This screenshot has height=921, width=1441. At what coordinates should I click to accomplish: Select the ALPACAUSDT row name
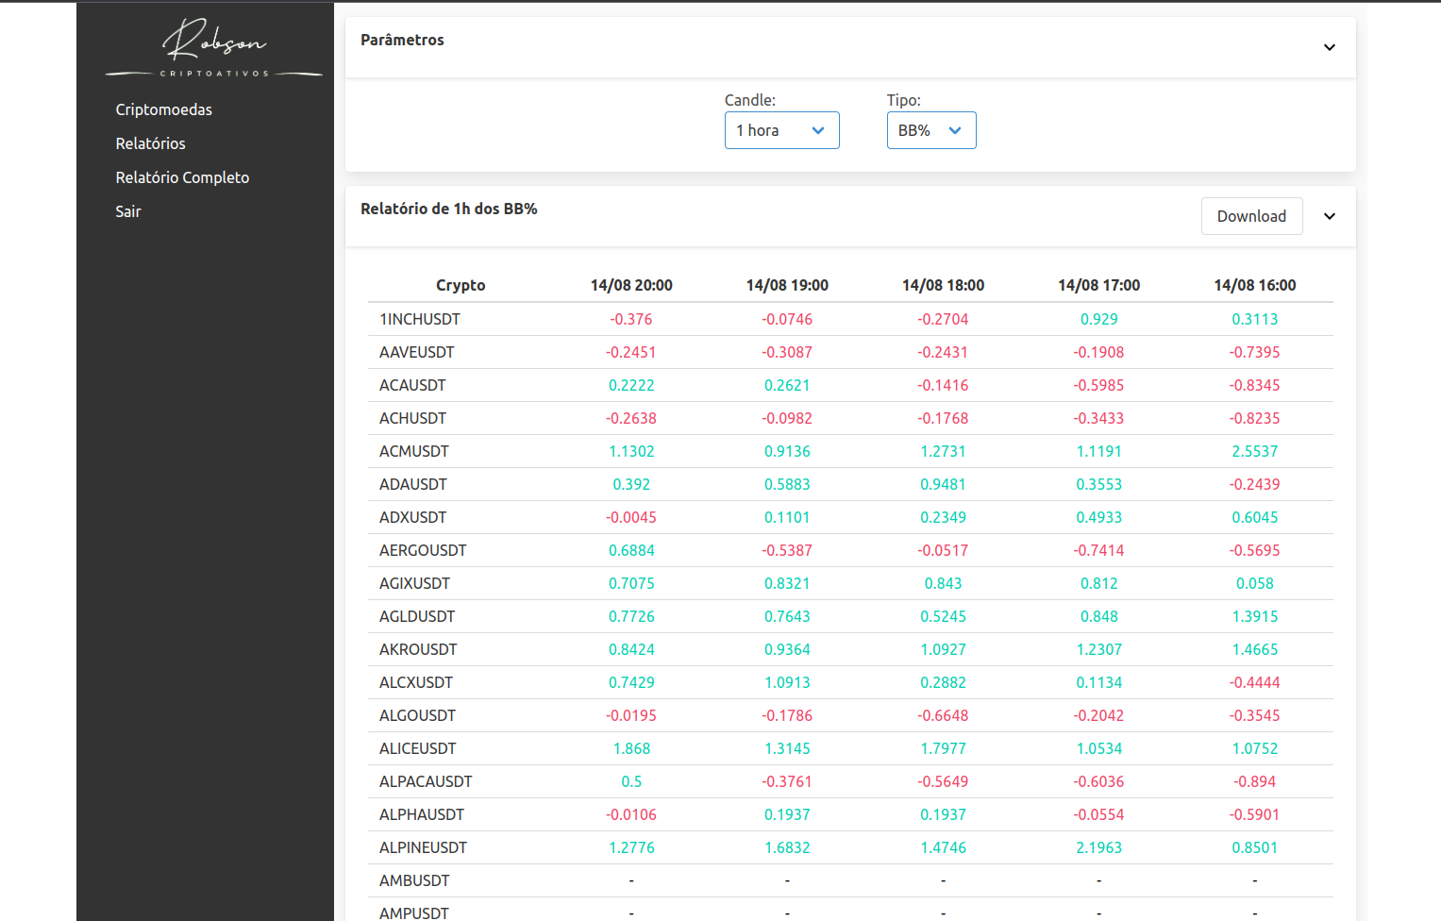(x=426, y=781)
